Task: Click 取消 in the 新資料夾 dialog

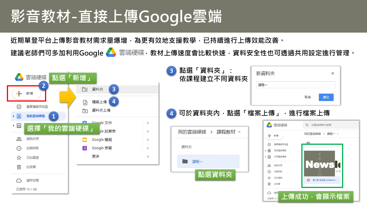Action: (308, 97)
